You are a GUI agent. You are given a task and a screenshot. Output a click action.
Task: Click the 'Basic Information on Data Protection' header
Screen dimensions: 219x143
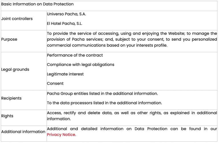tap(37, 4)
